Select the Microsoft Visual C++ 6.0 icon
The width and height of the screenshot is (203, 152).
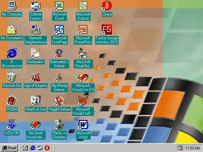(83, 78)
